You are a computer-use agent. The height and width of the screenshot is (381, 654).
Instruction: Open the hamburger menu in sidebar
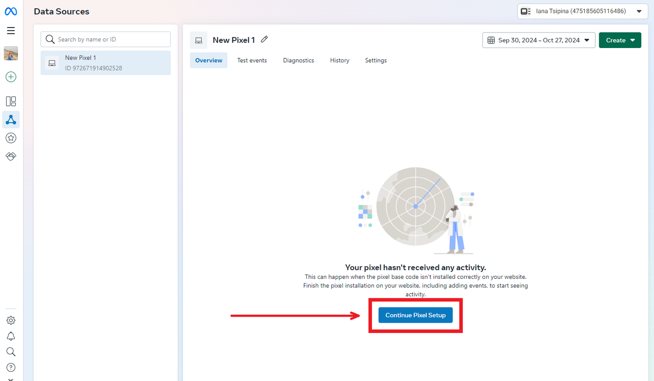coord(11,31)
